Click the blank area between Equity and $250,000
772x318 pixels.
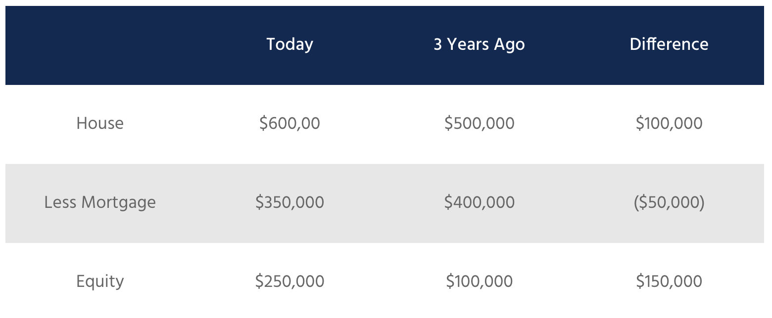(190, 281)
